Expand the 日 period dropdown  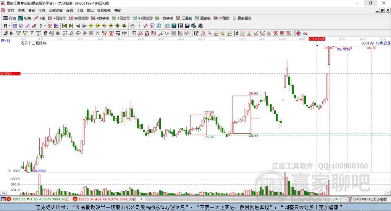[9, 26]
